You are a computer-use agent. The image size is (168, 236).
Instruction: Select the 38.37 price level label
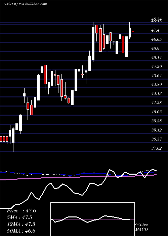pos(157,139)
